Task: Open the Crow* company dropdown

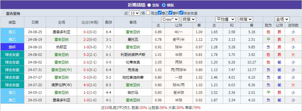Action: click(x=170, y=19)
